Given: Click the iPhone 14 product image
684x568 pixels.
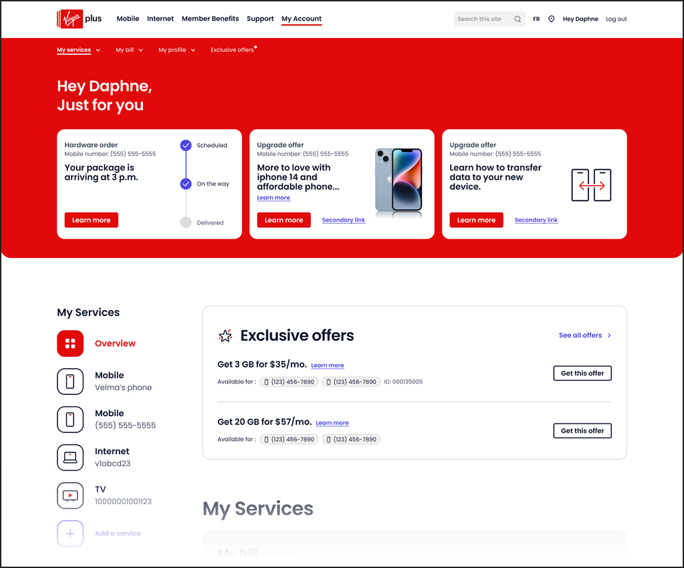Looking at the screenshot, I should click(398, 182).
